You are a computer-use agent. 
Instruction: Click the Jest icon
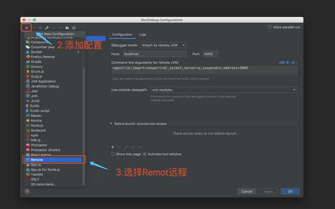(28, 91)
